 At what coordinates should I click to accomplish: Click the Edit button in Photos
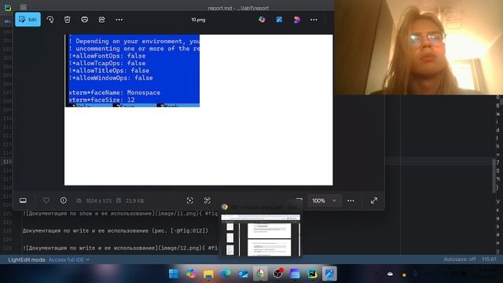pos(28,20)
